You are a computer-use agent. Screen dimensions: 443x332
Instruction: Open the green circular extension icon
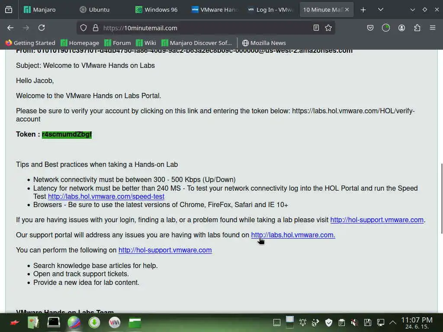[385, 28]
